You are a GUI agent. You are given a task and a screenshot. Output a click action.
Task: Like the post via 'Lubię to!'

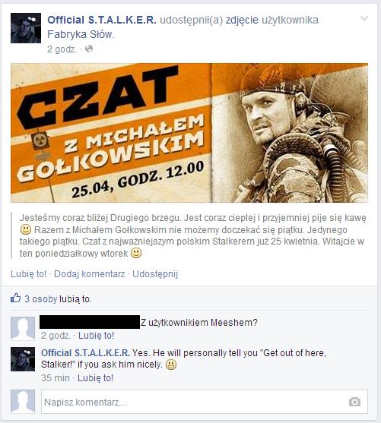coord(28,274)
